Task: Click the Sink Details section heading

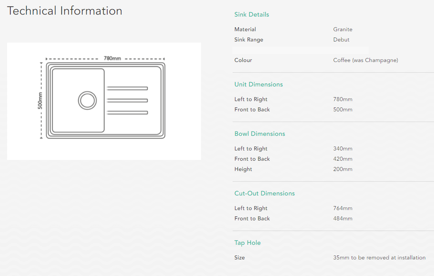Action: click(252, 15)
